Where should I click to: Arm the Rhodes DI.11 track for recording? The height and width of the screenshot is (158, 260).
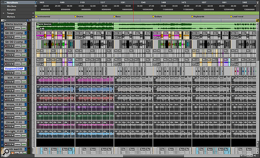[x=6, y=55]
